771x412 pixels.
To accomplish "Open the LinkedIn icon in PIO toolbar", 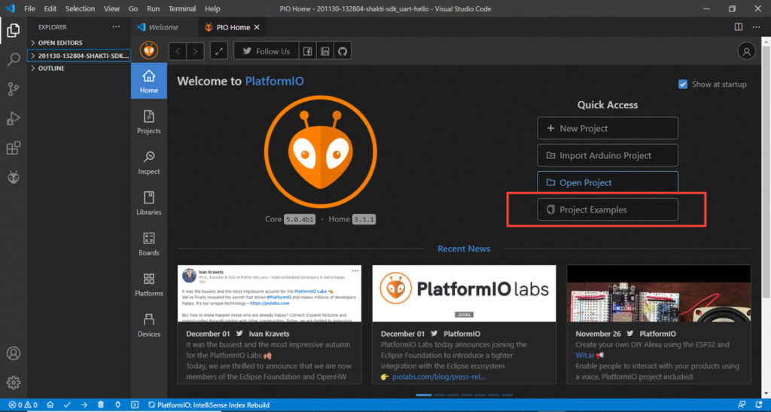I will pos(325,51).
